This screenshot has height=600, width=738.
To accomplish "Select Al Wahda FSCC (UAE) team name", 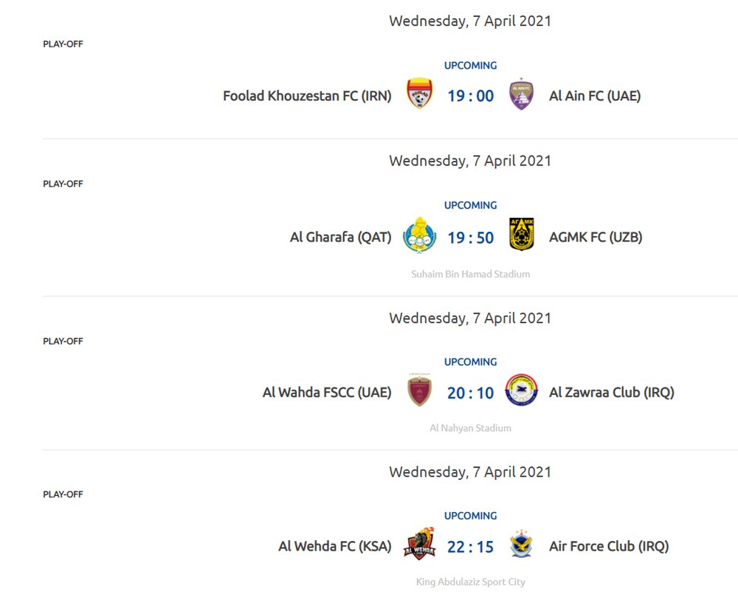I will point(327,393).
